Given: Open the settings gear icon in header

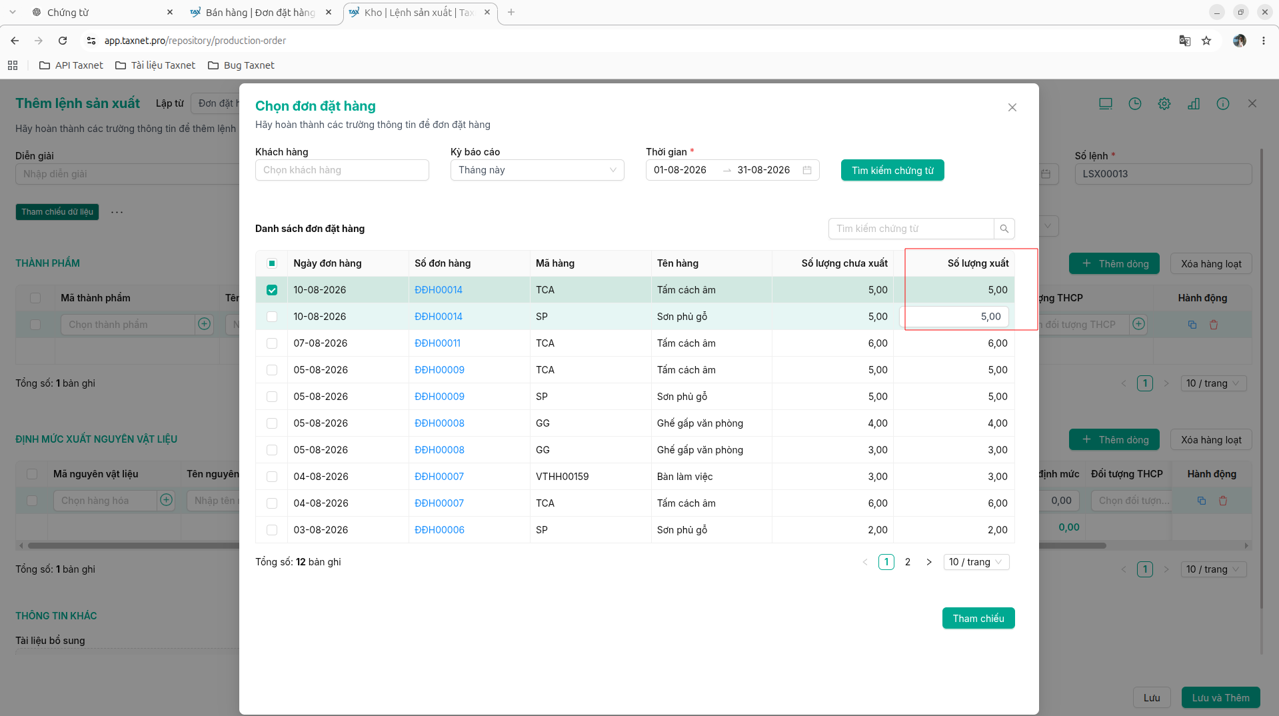Looking at the screenshot, I should 1164,103.
